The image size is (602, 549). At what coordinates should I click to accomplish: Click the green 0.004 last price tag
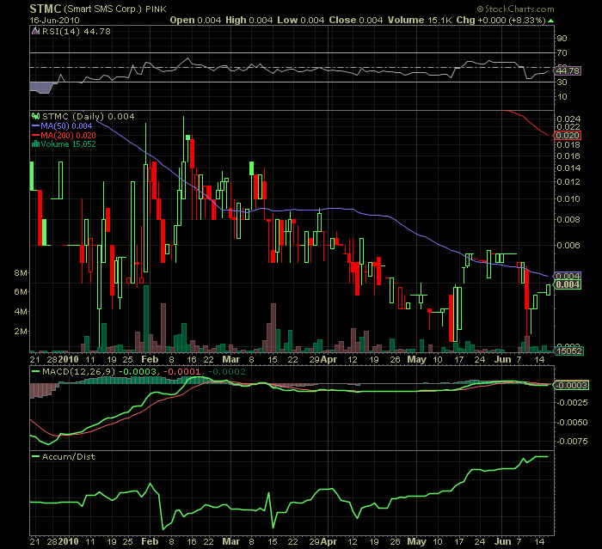tap(568, 284)
